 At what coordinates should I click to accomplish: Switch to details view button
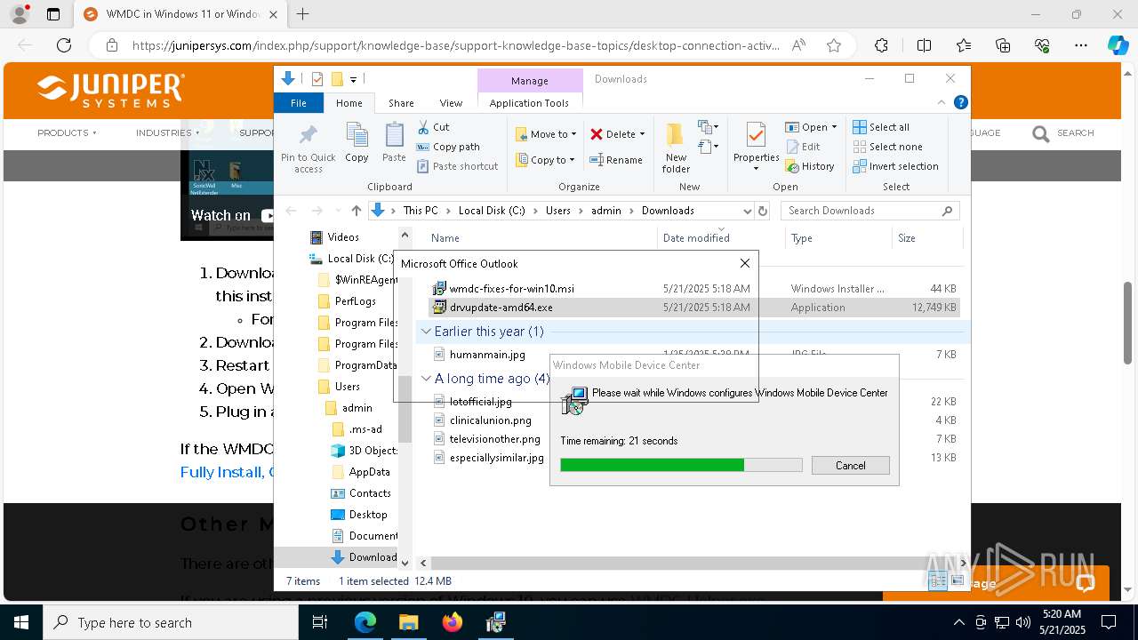click(938, 580)
